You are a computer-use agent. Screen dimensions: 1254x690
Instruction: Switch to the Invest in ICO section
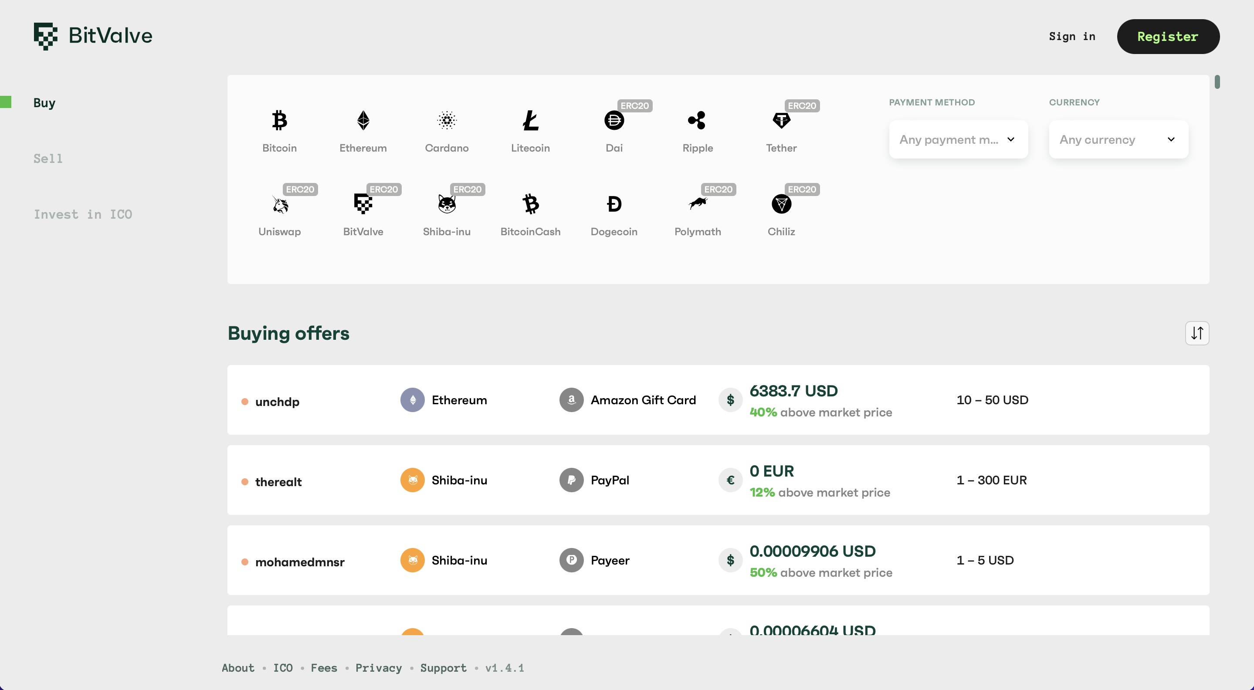(83, 214)
